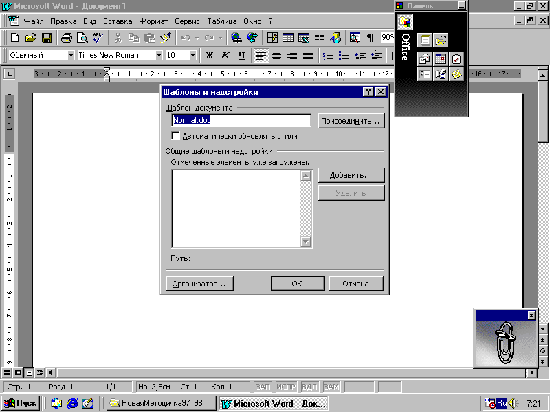Open the Сервис menu
The image size is (550, 412).
pyautogui.click(x=187, y=21)
